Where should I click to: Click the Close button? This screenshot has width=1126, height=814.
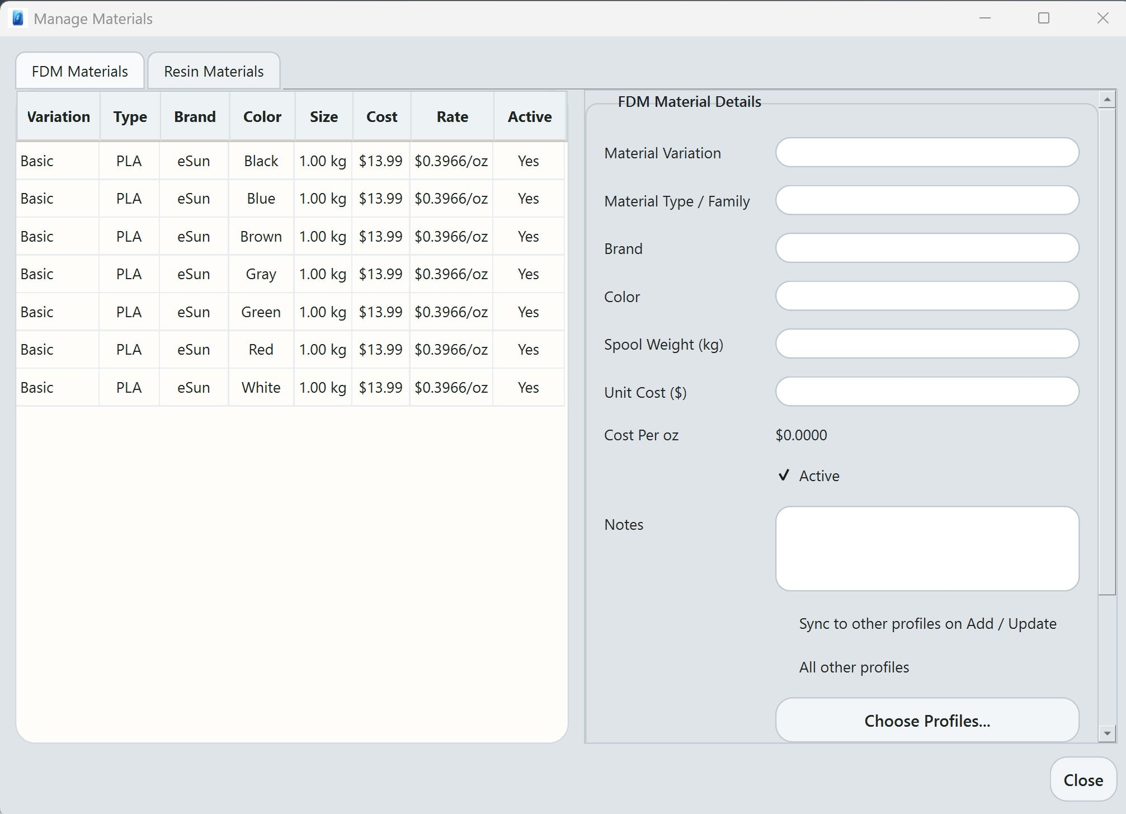(1083, 779)
